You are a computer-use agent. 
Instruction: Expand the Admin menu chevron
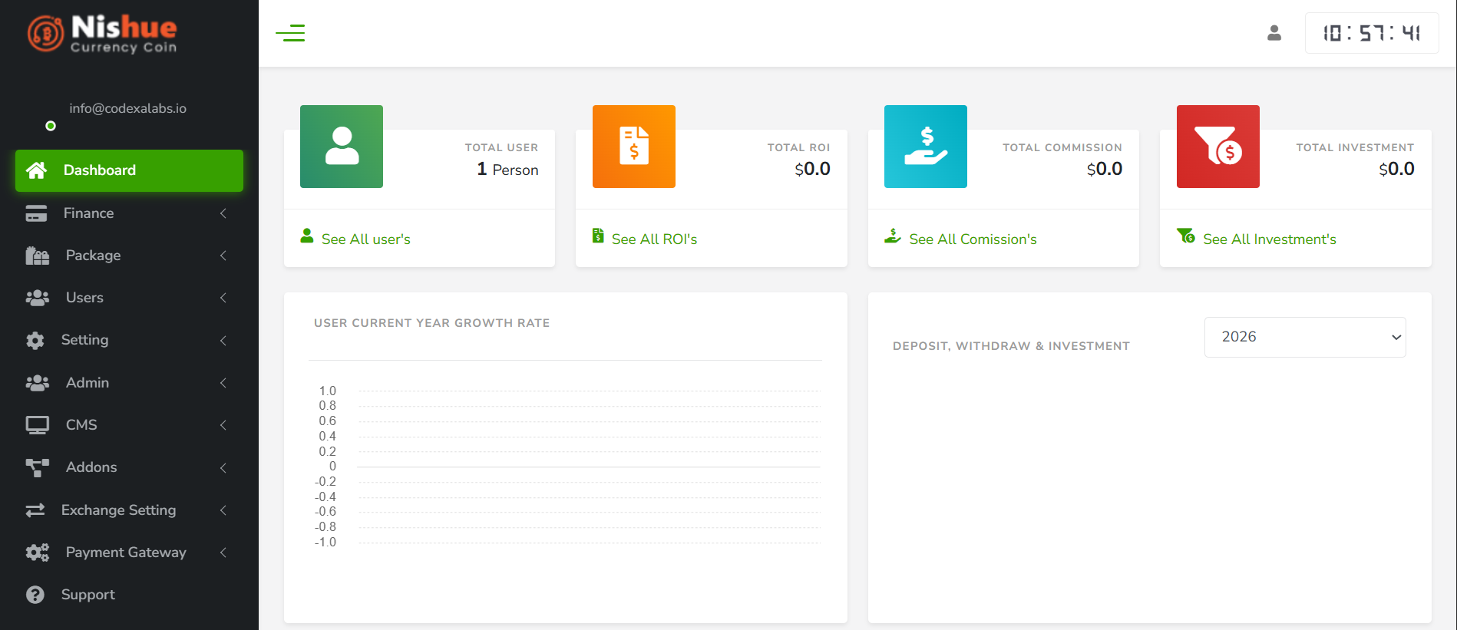click(x=223, y=383)
